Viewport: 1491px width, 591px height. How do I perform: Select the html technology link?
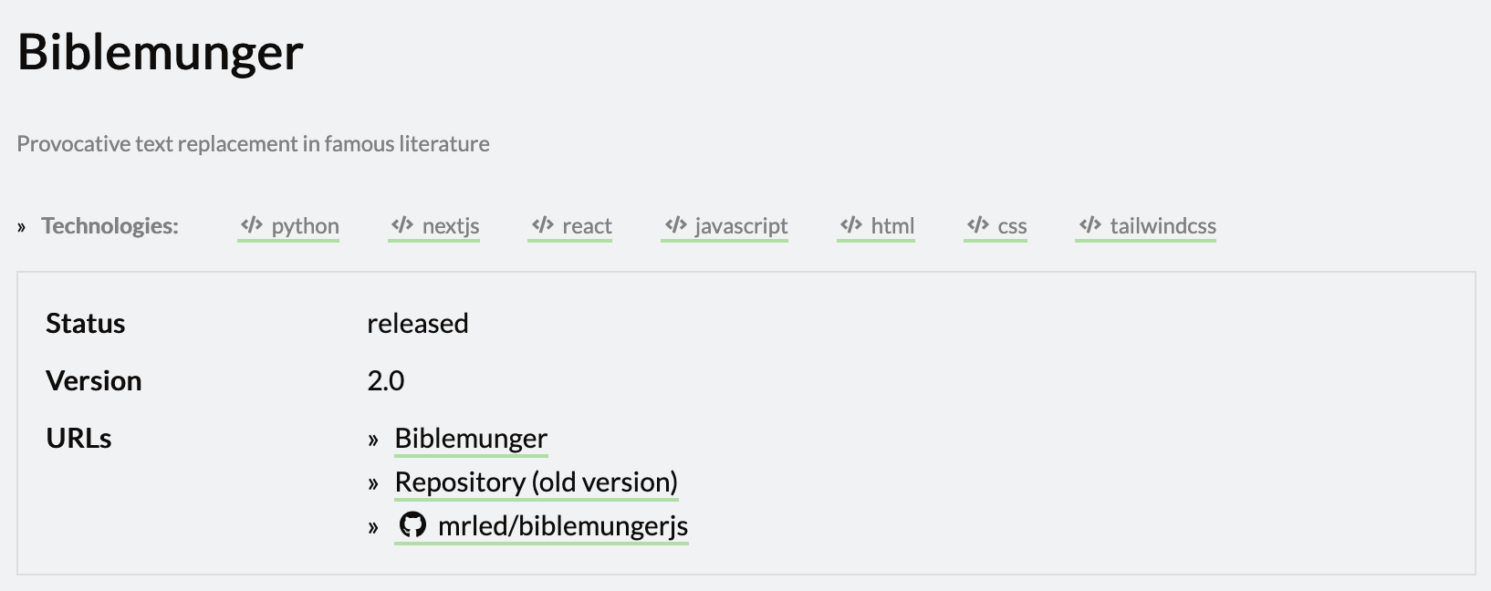(892, 226)
